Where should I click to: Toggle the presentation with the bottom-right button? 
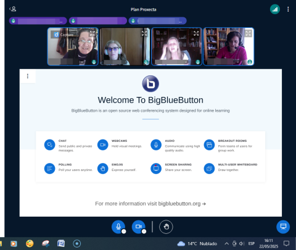[x=283, y=227]
